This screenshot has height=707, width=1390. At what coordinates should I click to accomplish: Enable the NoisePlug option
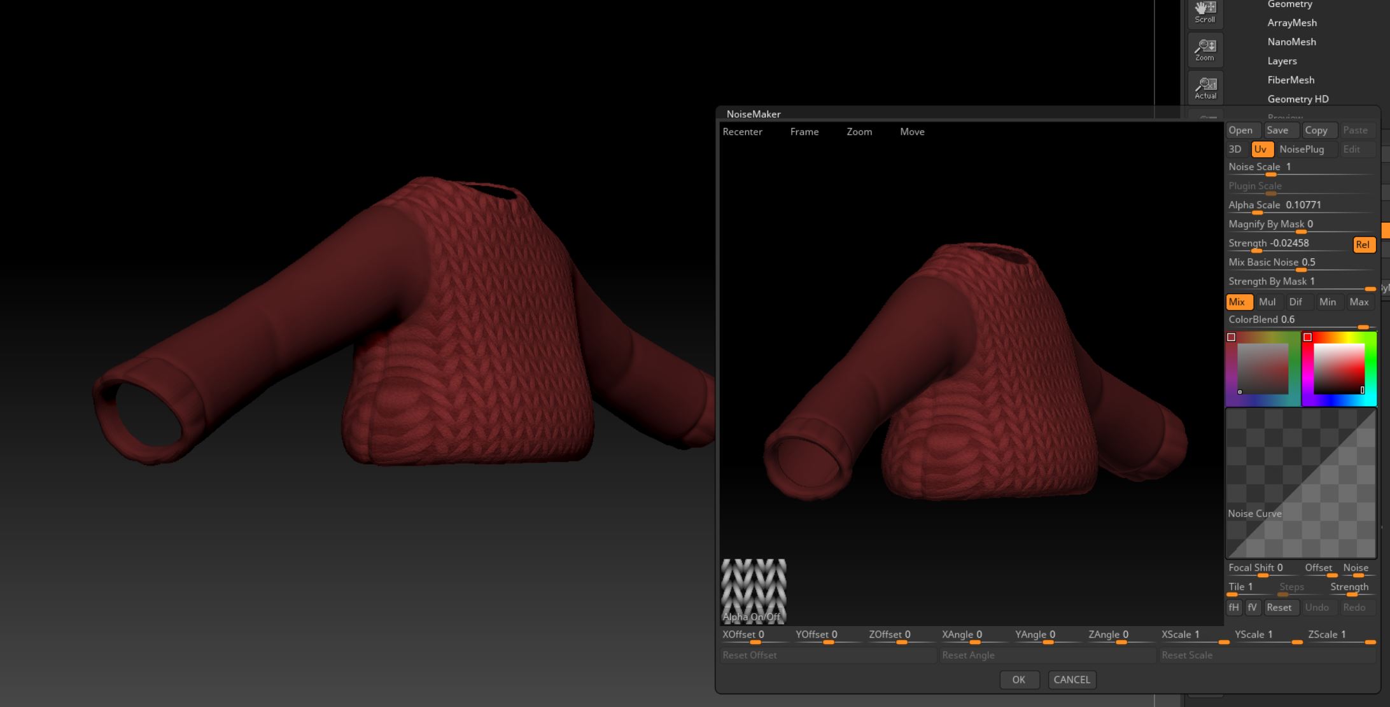pyautogui.click(x=1303, y=149)
